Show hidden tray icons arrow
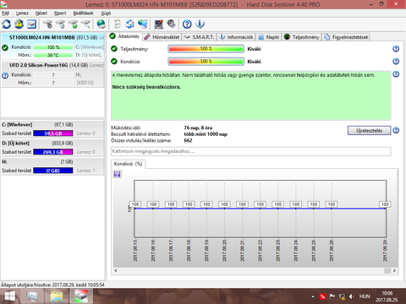 [x=313, y=296]
